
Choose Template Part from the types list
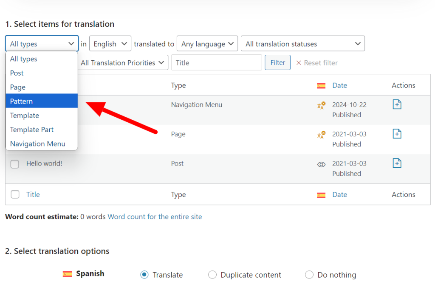tap(42, 129)
